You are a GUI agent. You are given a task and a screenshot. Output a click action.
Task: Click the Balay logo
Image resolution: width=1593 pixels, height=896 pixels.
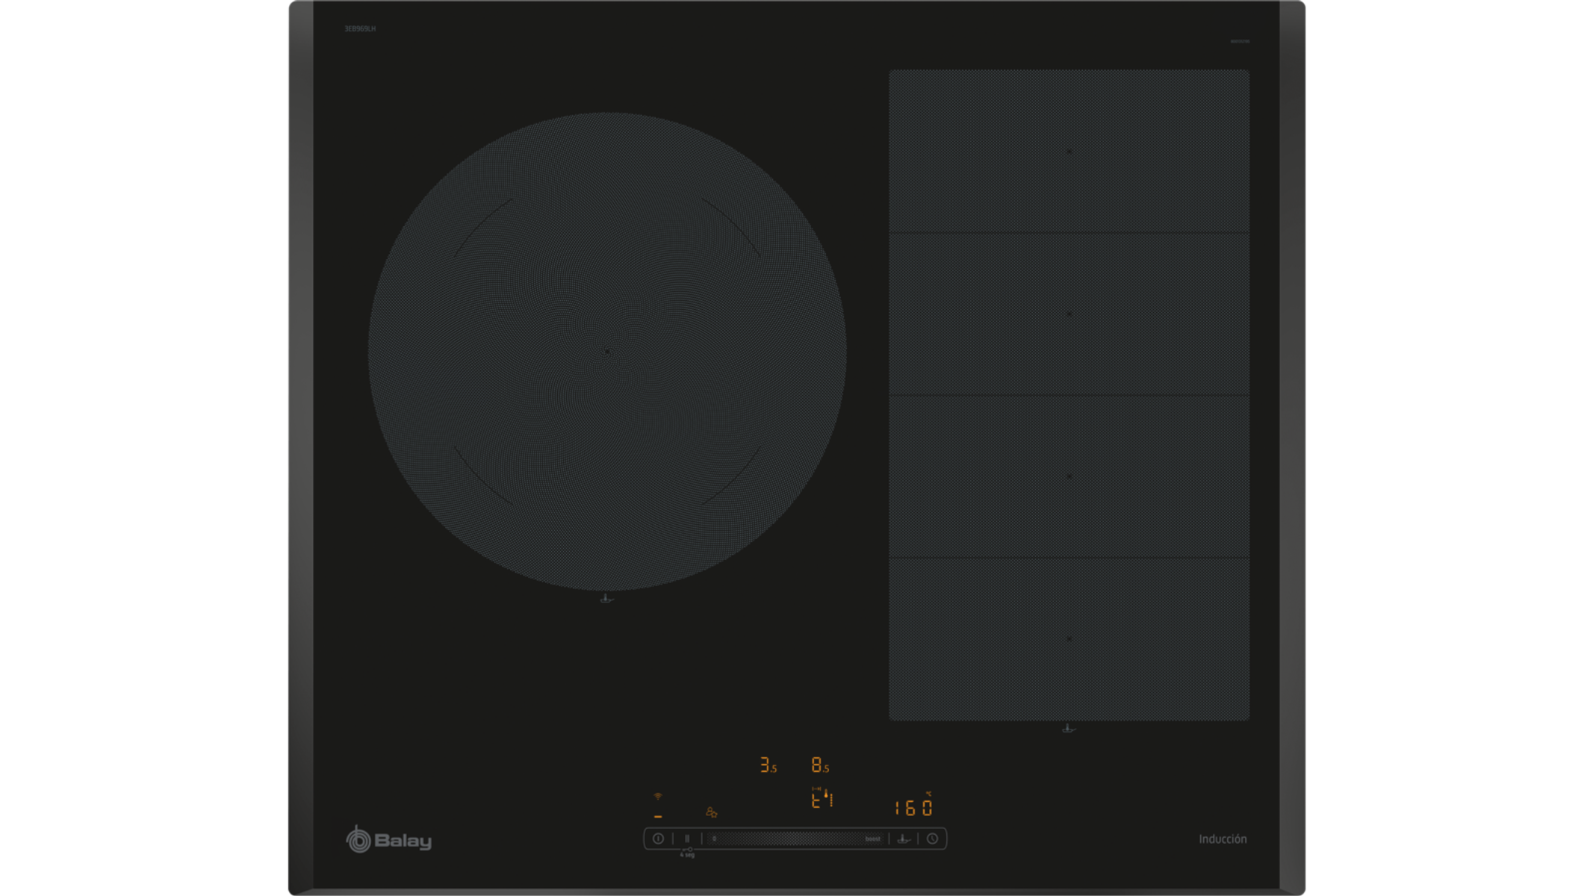point(388,841)
